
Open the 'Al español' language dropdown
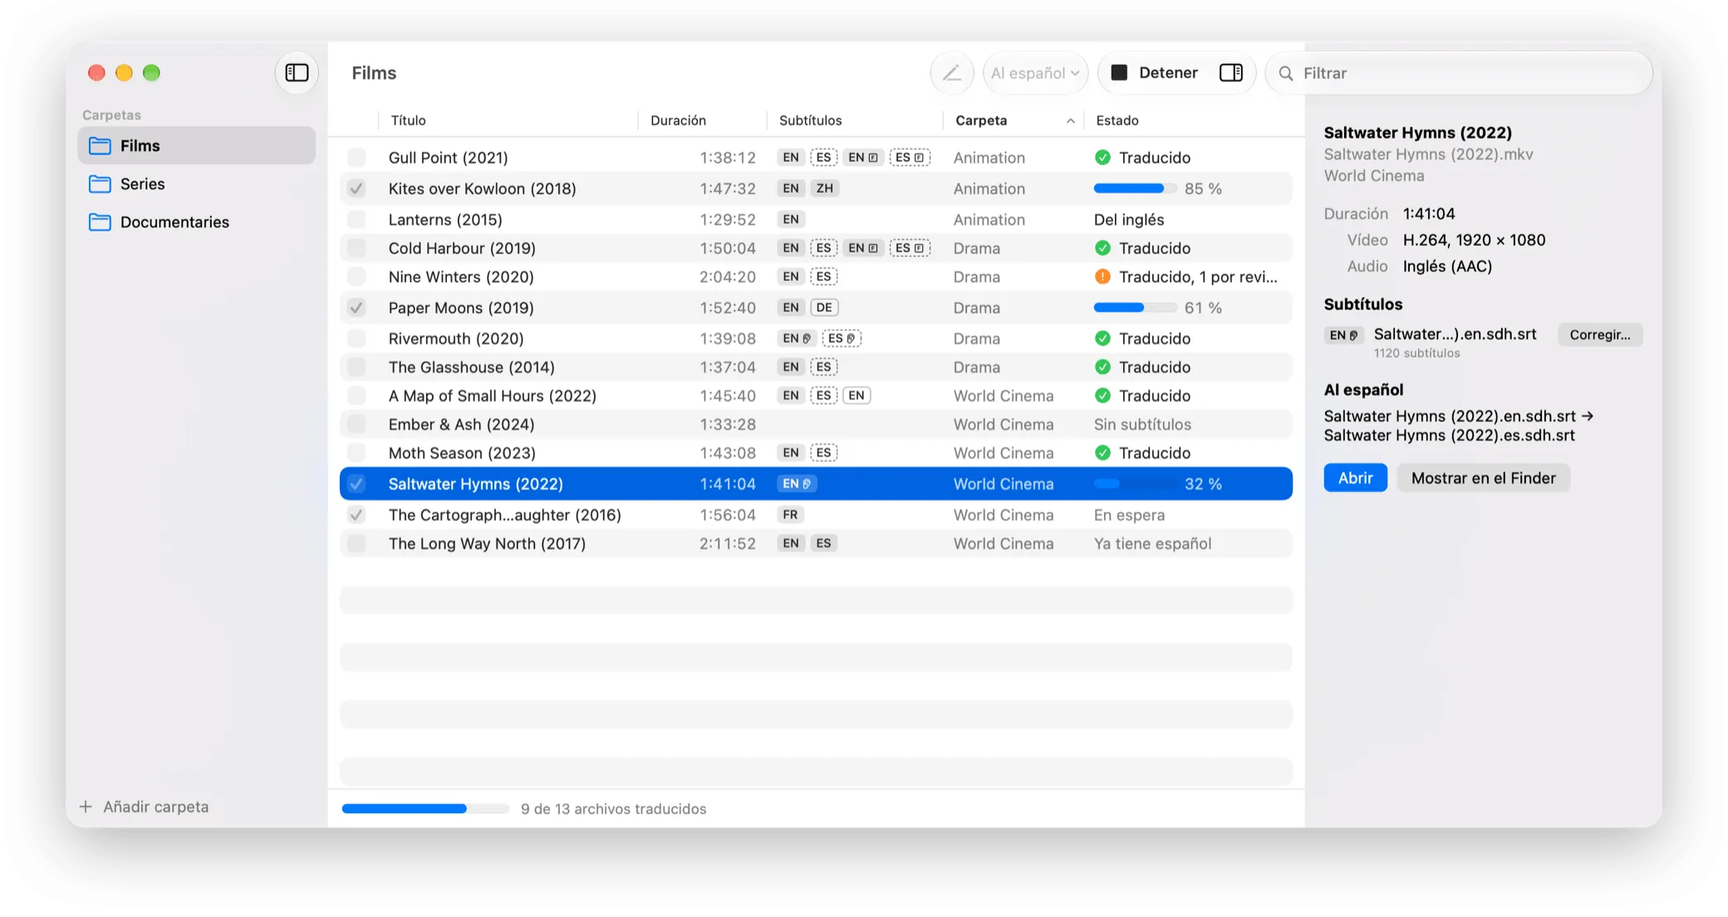[x=1035, y=73]
